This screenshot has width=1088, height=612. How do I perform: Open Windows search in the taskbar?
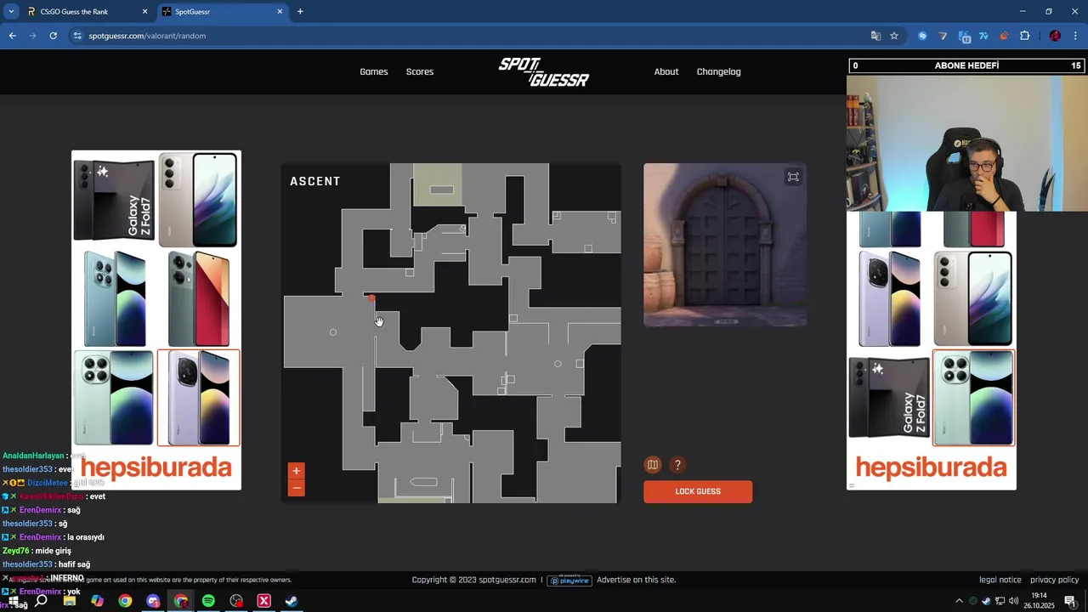point(41,601)
